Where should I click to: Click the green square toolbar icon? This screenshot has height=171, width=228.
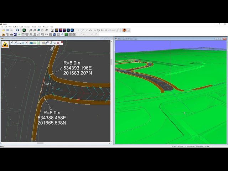click(x=24, y=30)
